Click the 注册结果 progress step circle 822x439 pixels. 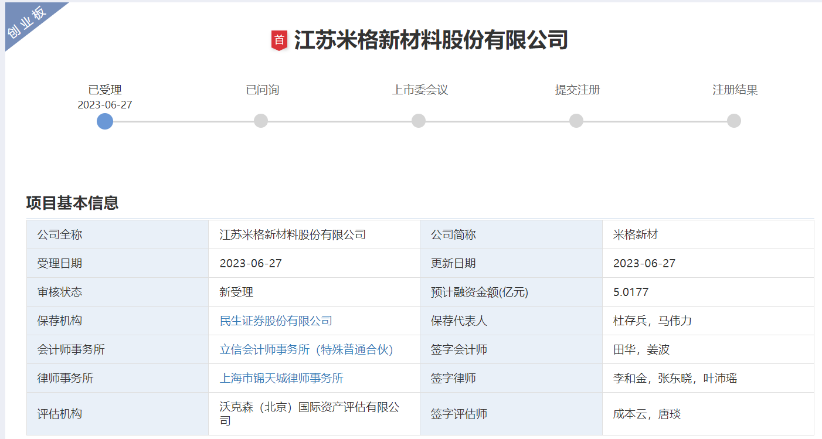pyautogui.click(x=734, y=121)
